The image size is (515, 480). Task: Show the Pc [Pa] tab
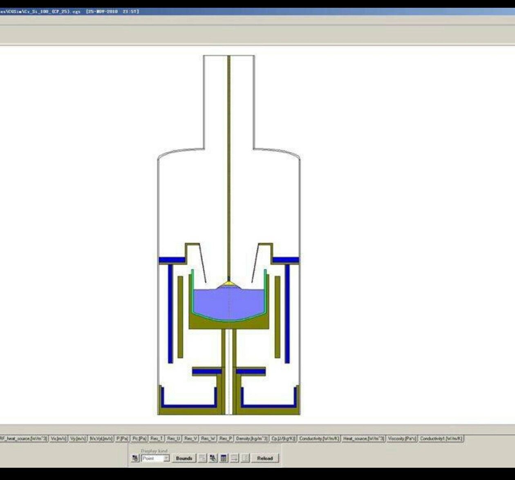click(x=139, y=439)
